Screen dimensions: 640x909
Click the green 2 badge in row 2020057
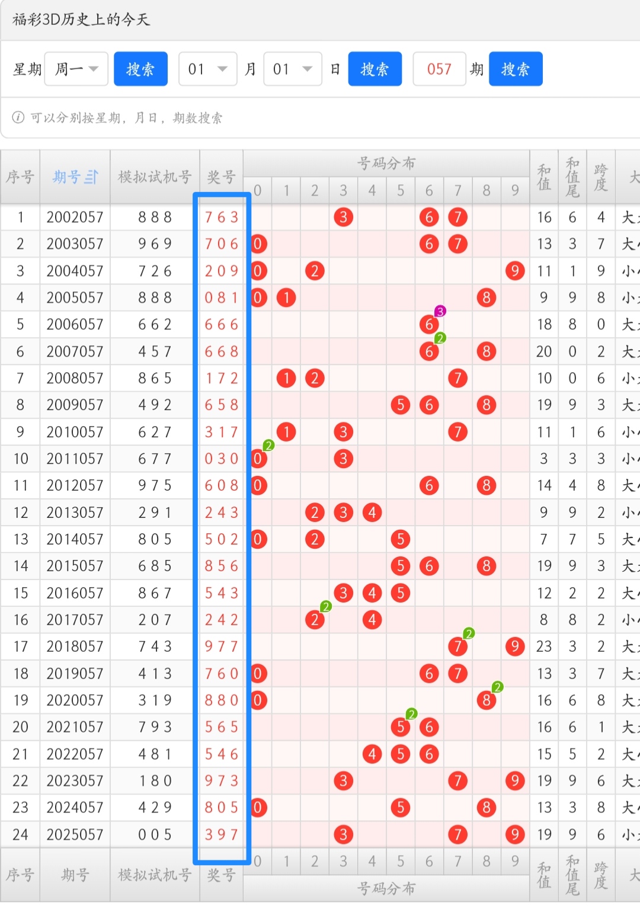pyautogui.click(x=497, y=687)
